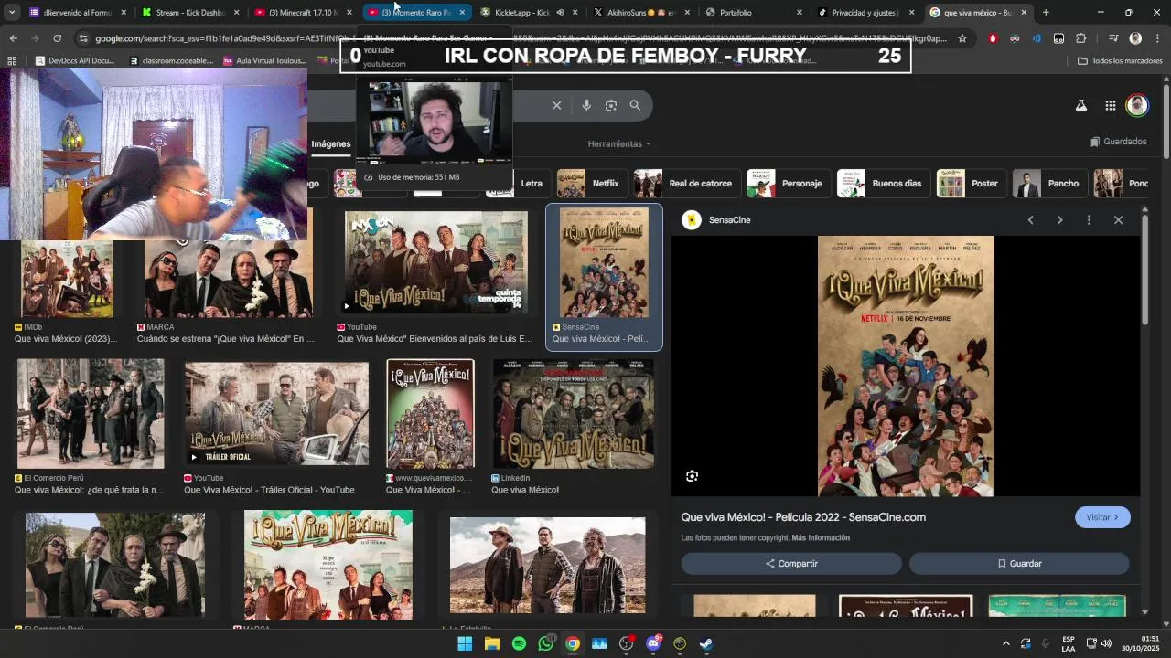Open the LinkedIn Que viva México thumbnail
The image size is (1171, 658).
[574, 414]
